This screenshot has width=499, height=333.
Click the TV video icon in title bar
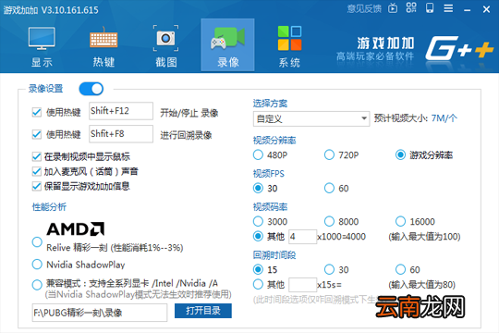click(x=393, y=8)
